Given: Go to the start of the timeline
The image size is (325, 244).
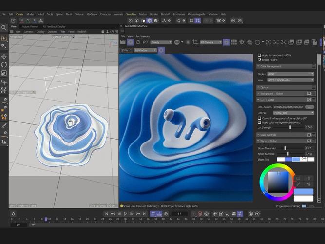Looking at the screenshot, I should tap(106, 214).
